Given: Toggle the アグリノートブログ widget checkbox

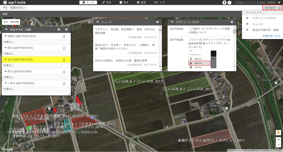Looking at the screenshot, I should (247, 18).
